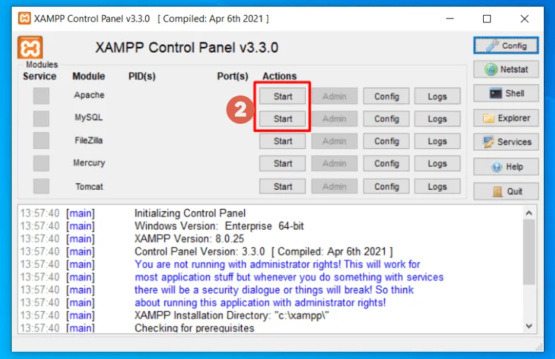Select the Apache module label
Viewport: 555px width, 359px height.
click(x=89, y=95)
